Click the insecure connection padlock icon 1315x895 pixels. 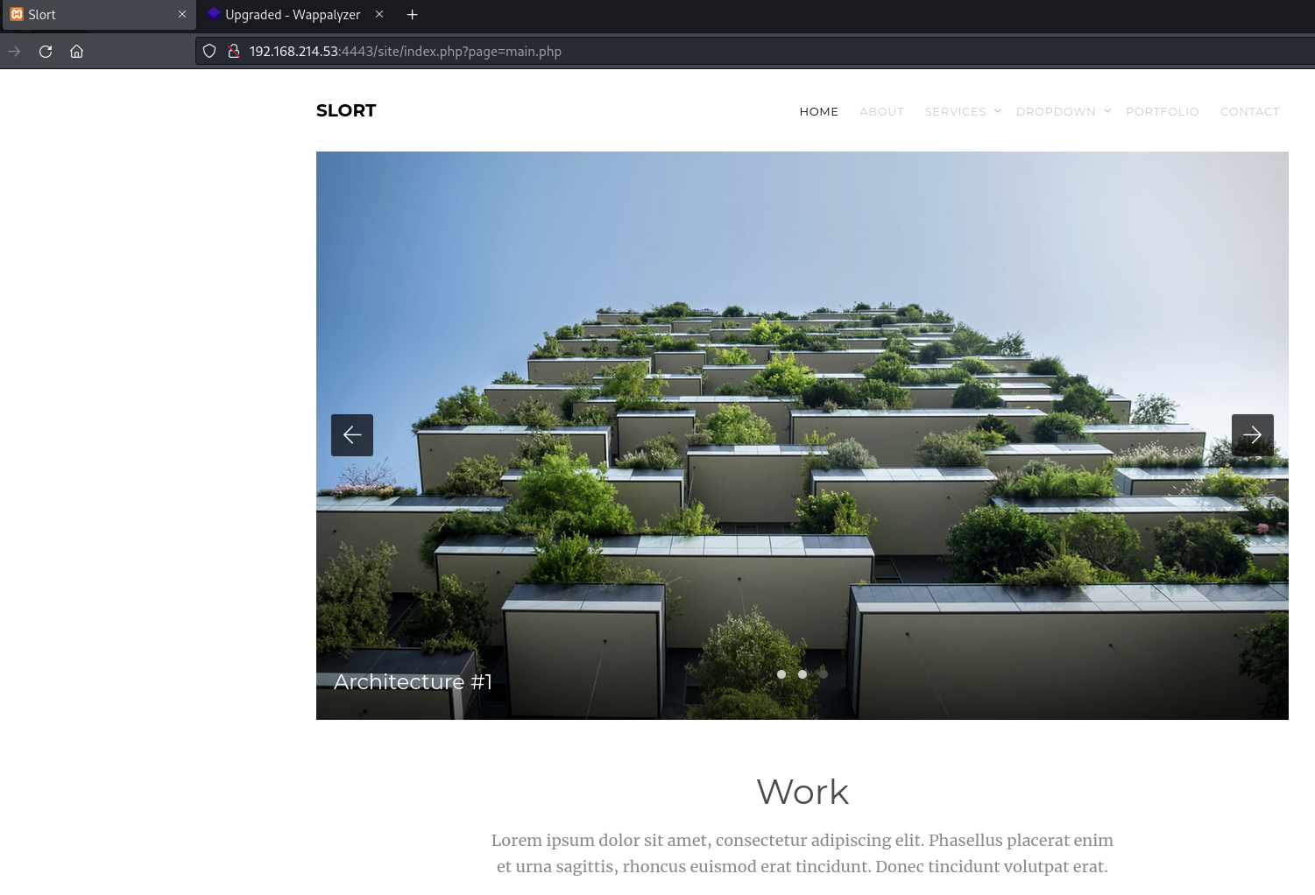coord(234,52)
